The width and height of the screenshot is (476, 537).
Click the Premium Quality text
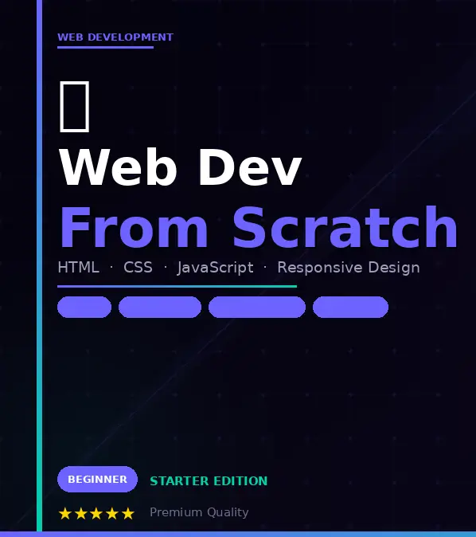pos(199,512)
